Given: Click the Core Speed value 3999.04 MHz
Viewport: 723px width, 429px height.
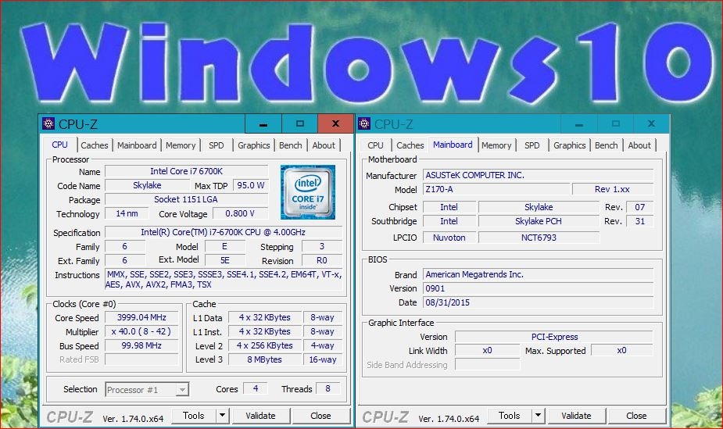Looking at the screenshot, I should click(141, 317).
